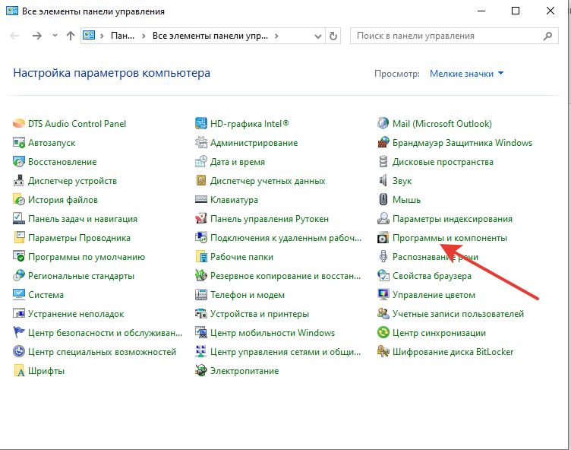The height and width of the screenshot is (450, 571).
Task: Open the Восстановление icon
Action: (x=18, y=162)
